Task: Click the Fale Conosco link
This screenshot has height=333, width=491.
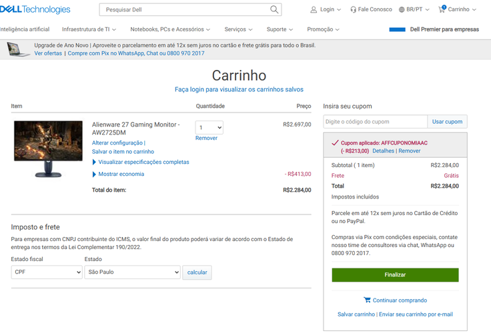Action: (x=375, y=10)
